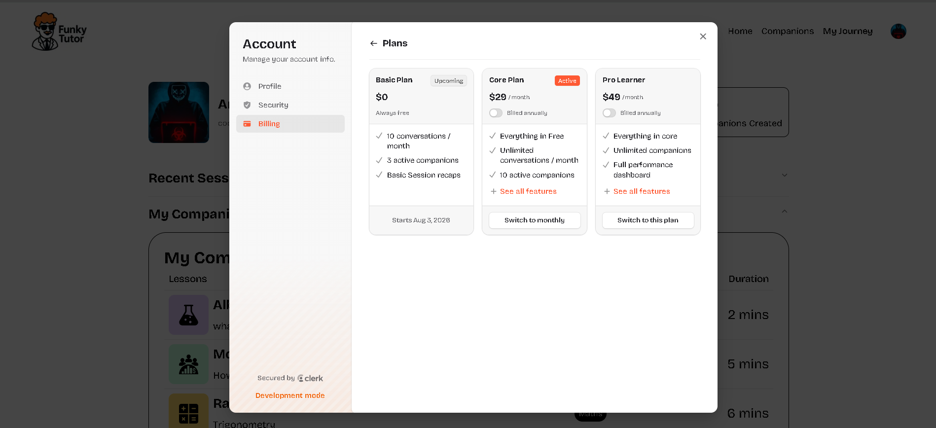This screenshot has width=936, height=428.
Task: Click the Funky Tutor logo
Action: 59,32
